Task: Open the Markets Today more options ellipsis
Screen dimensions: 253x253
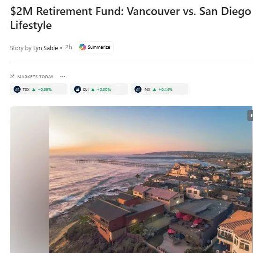Action: pos(63,76)
